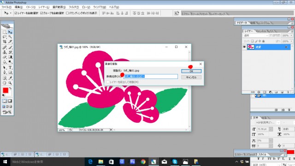
Task: Click the Cancel button in Duplicate dialog
Action: tap(191, 77)
